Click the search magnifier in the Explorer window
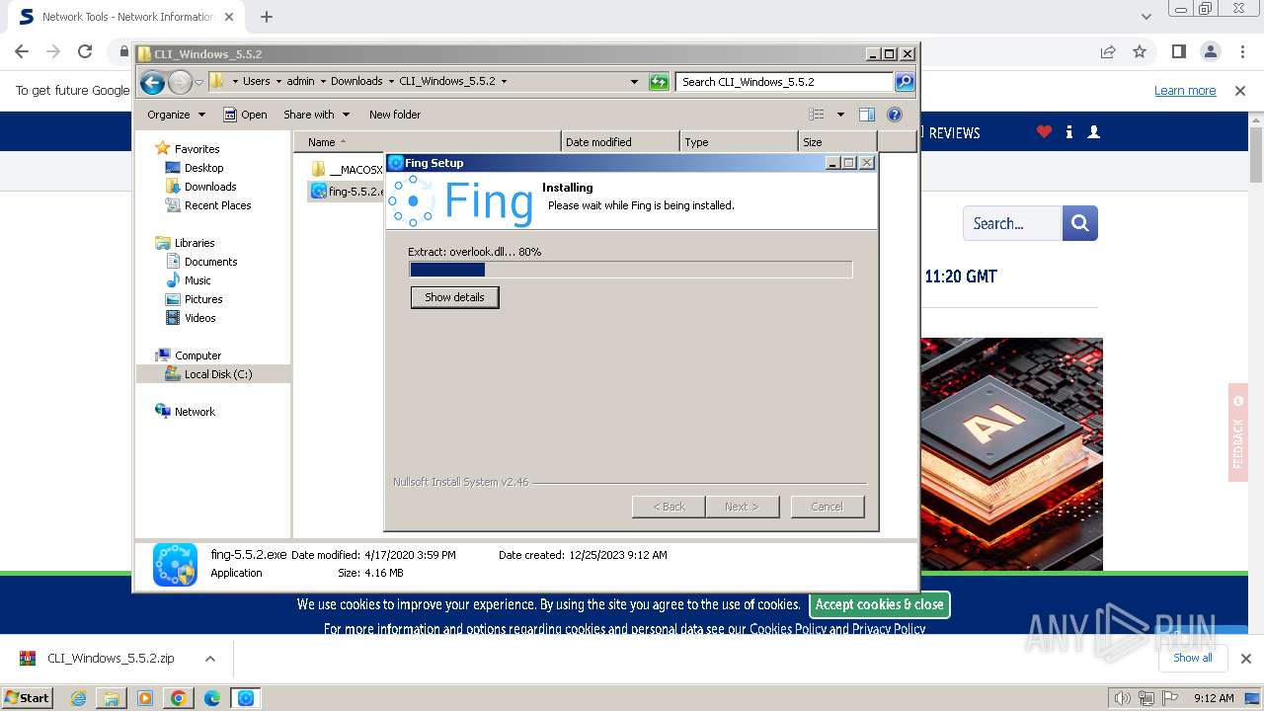 905,82
